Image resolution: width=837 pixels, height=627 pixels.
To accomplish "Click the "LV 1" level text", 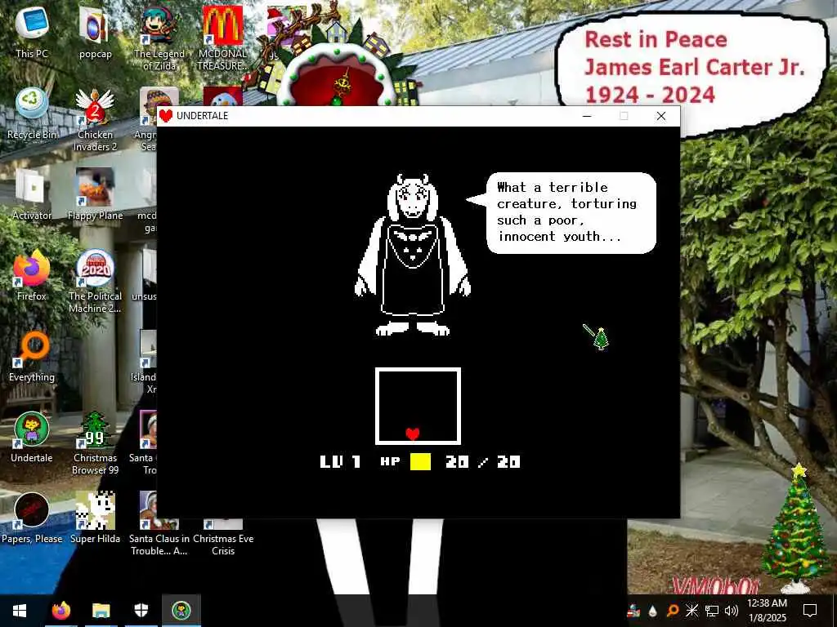I will (x=341, y=462).
